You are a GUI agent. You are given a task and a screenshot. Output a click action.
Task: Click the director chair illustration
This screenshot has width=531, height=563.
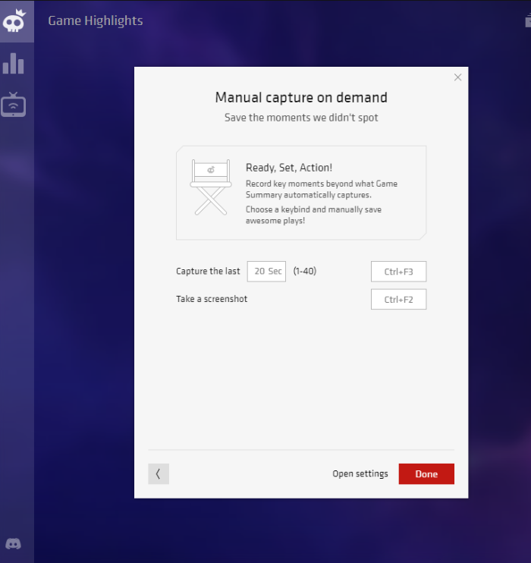click(211, 187)
